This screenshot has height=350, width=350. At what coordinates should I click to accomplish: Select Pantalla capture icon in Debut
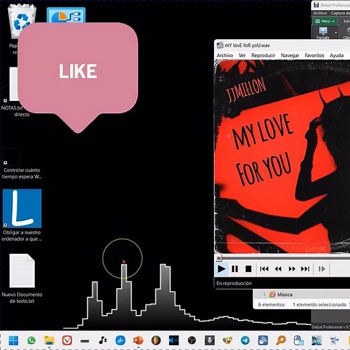coord(322,32)
